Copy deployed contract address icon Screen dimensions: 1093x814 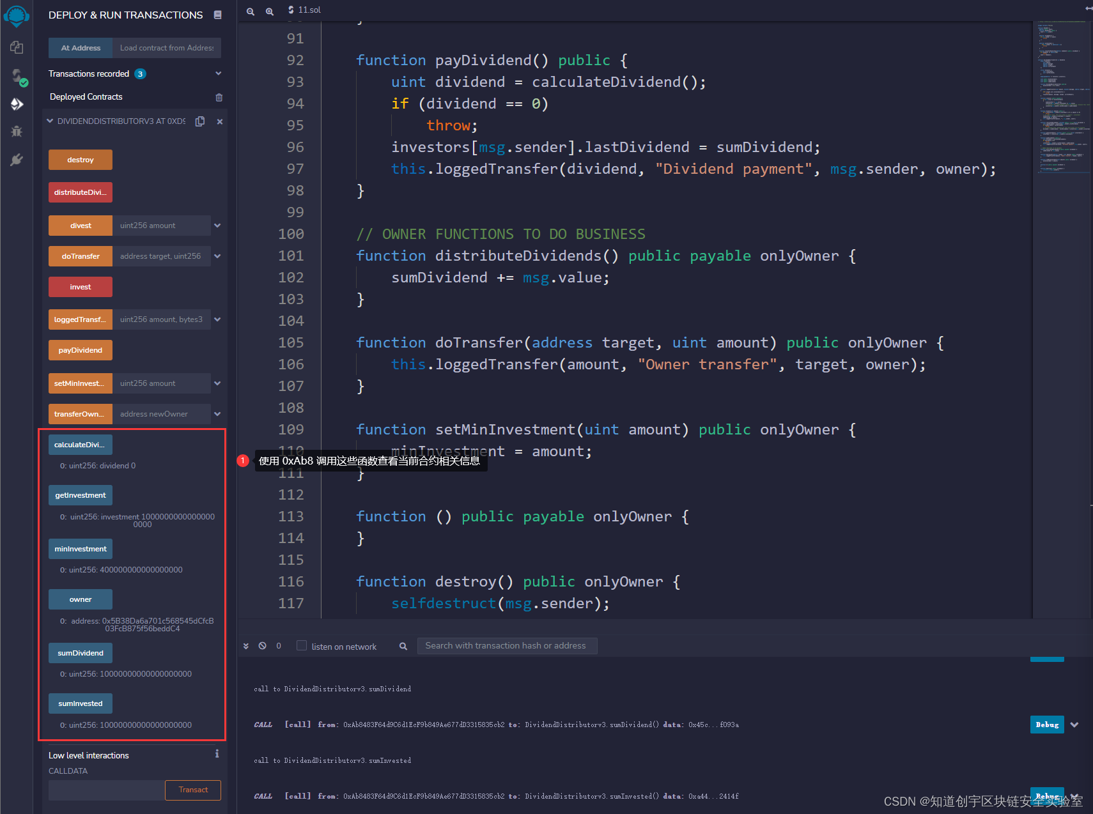coord(200,121)
